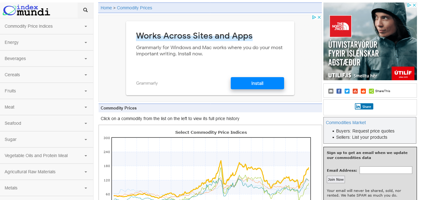Click the Email Address input field
The image size is (426, 200).
point(386,170)
